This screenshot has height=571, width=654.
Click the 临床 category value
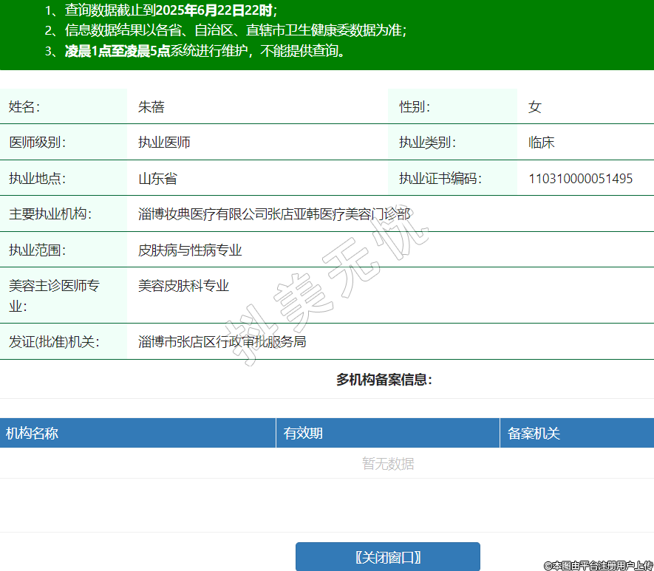[x=541, y=143]
